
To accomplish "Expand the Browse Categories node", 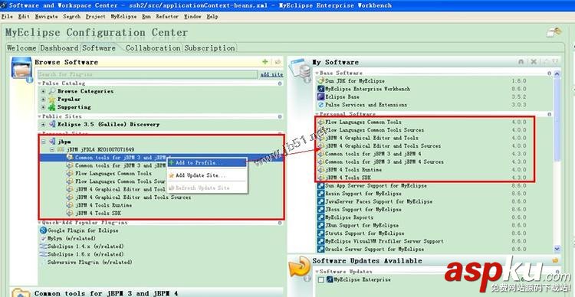I will [43, 91].
